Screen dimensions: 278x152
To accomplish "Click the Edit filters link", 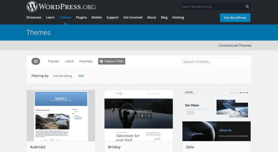I will coord(81,76).
